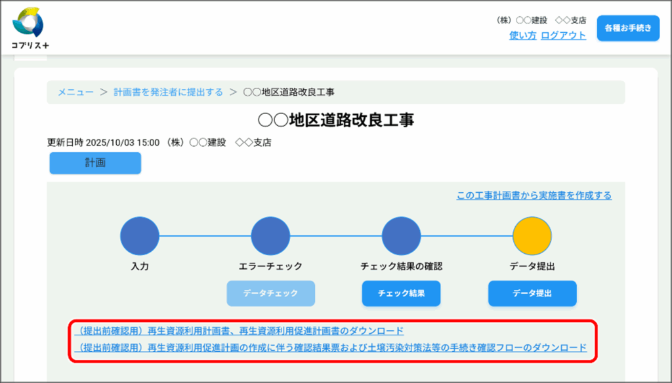Select the 入力 step circle

tap(140, 236)
